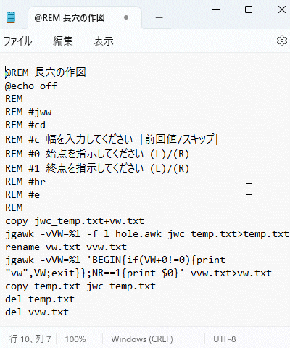Place cursor in the REM #jww line
290x348 pixels.
tap(28, 112)
